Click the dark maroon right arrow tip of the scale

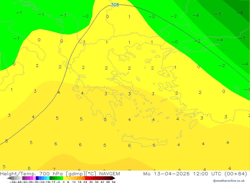pyautogui.click(x=114, y=178)
